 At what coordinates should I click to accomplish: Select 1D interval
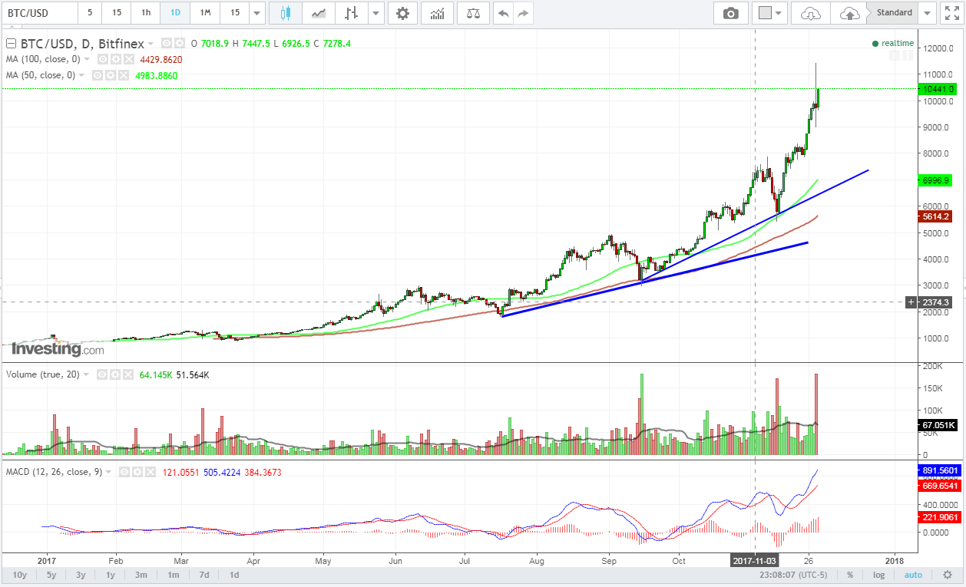point(175,13)
